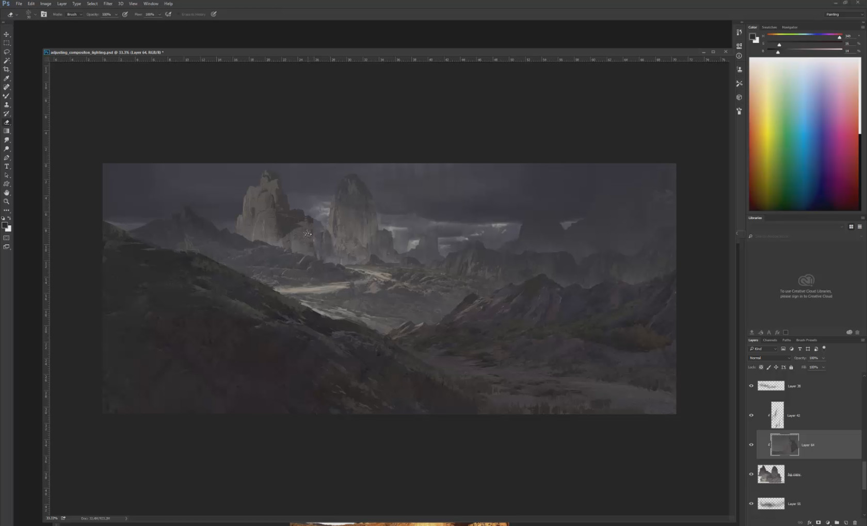This screenshot has width=867, height=526.
Task: Switch to the Channels tab
Action: coord(769,340)
